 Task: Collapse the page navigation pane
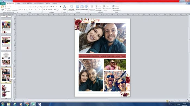[x=12, y=15]
